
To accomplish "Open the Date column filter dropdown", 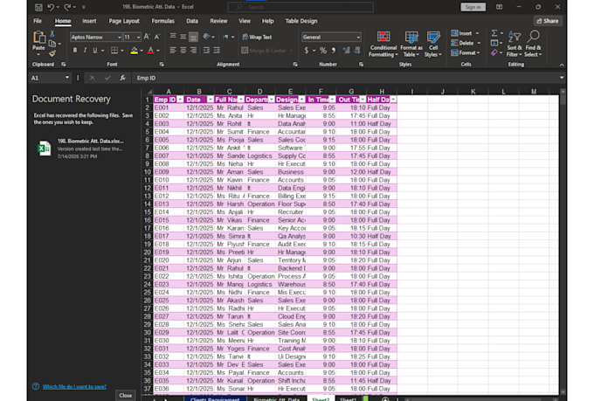I will pyautogui.click(x=211, y=100).
